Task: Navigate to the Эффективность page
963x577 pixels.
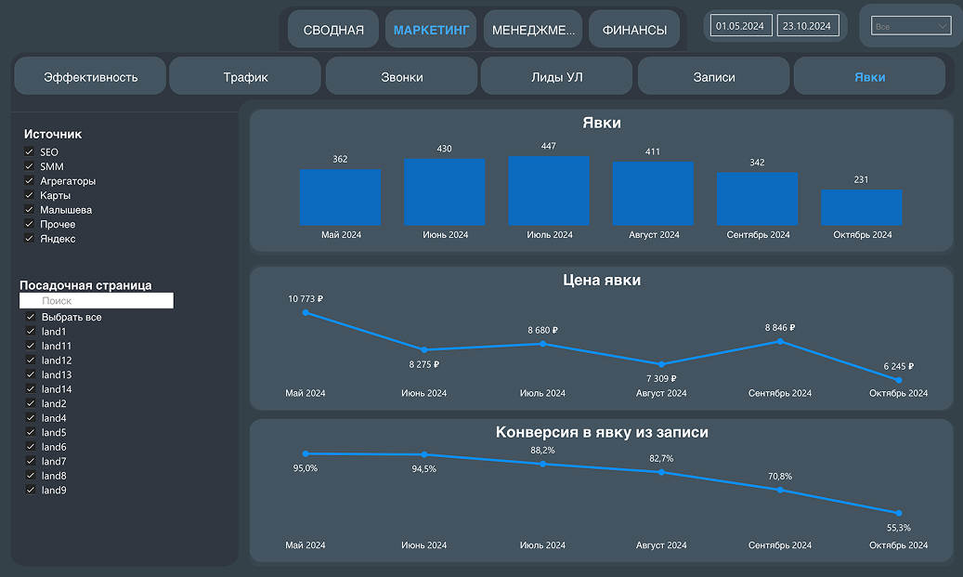Action: [x=90, y=77]
